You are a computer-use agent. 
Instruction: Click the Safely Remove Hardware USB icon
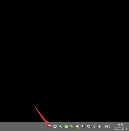tap(72, 127)
